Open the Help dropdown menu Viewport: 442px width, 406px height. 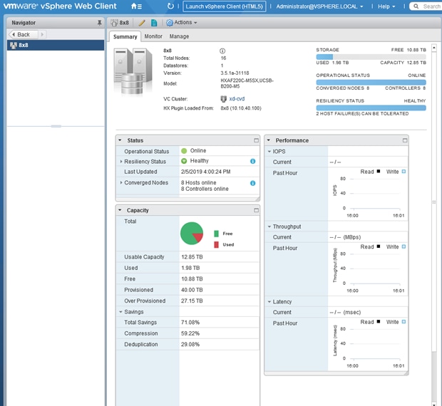coord(386,6)
